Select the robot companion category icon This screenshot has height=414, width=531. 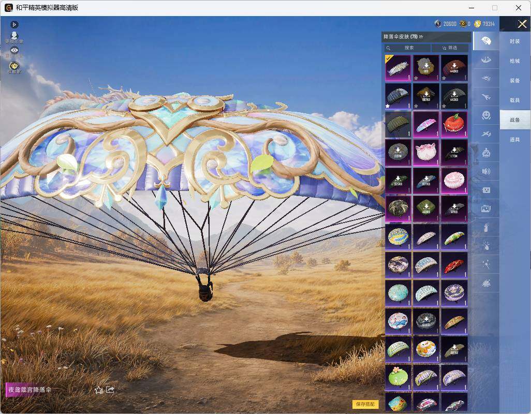point(486,153)
